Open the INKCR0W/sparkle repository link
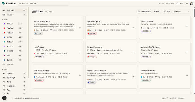 42,71
